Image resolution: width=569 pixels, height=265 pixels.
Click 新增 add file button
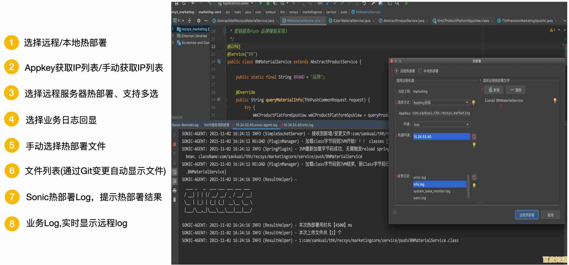click(494, 90)
